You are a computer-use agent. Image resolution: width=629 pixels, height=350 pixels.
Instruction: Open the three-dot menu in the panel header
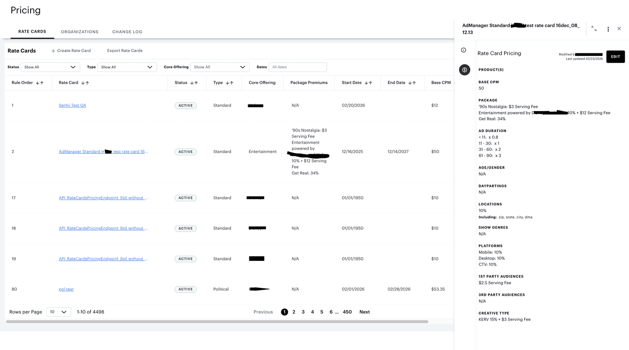tap(608, 29)
